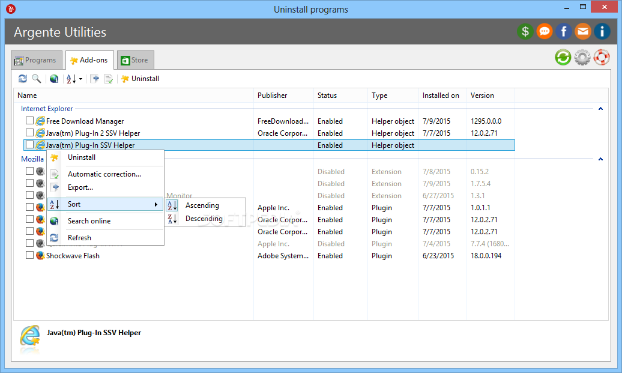622x373 pixels.
Task: Check the Java(tm) Plug-In SSV Helper checkbox
Action: tap(29, 144)
